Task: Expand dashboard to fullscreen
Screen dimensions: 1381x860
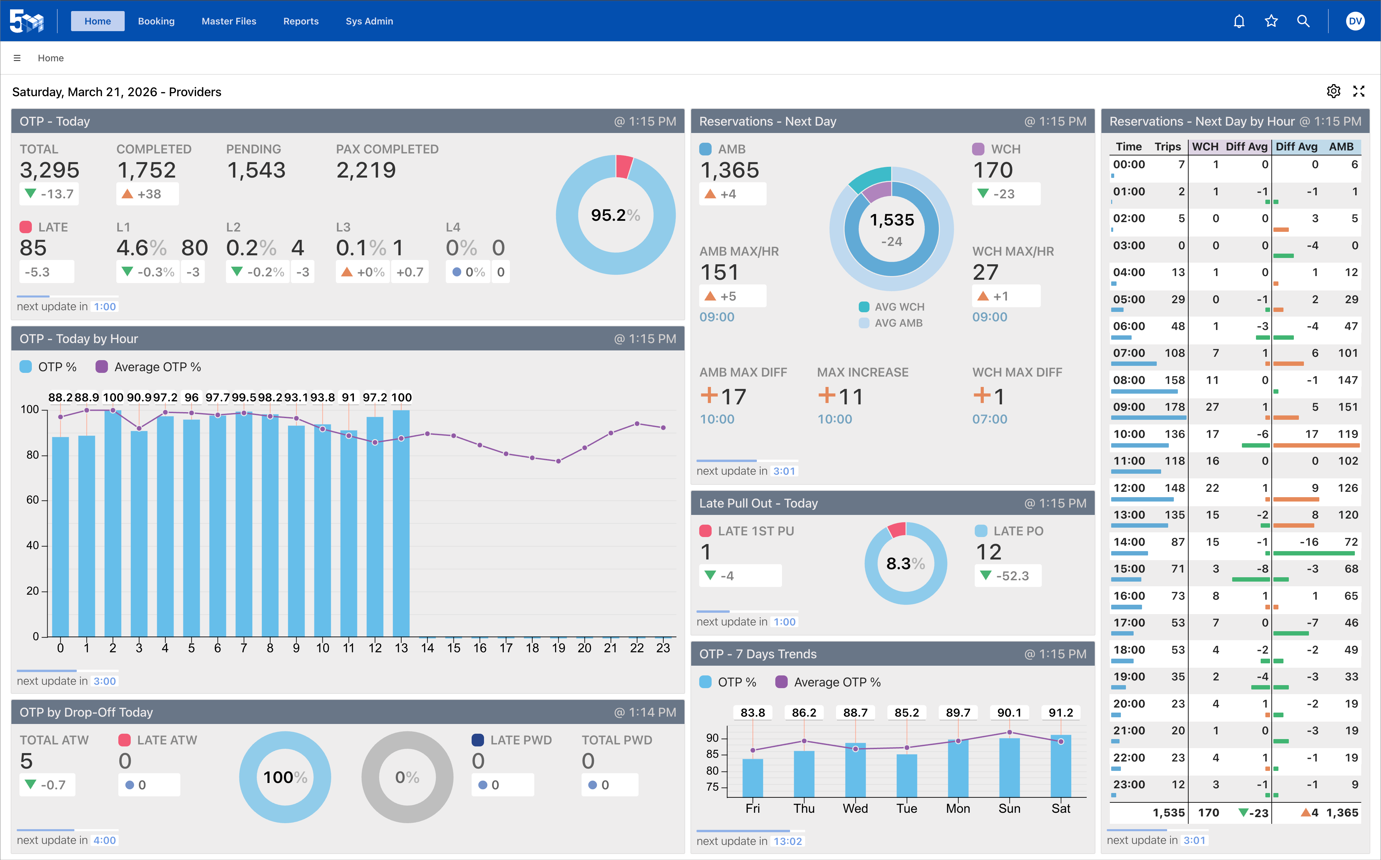Action: click(x=1359, y=91)
